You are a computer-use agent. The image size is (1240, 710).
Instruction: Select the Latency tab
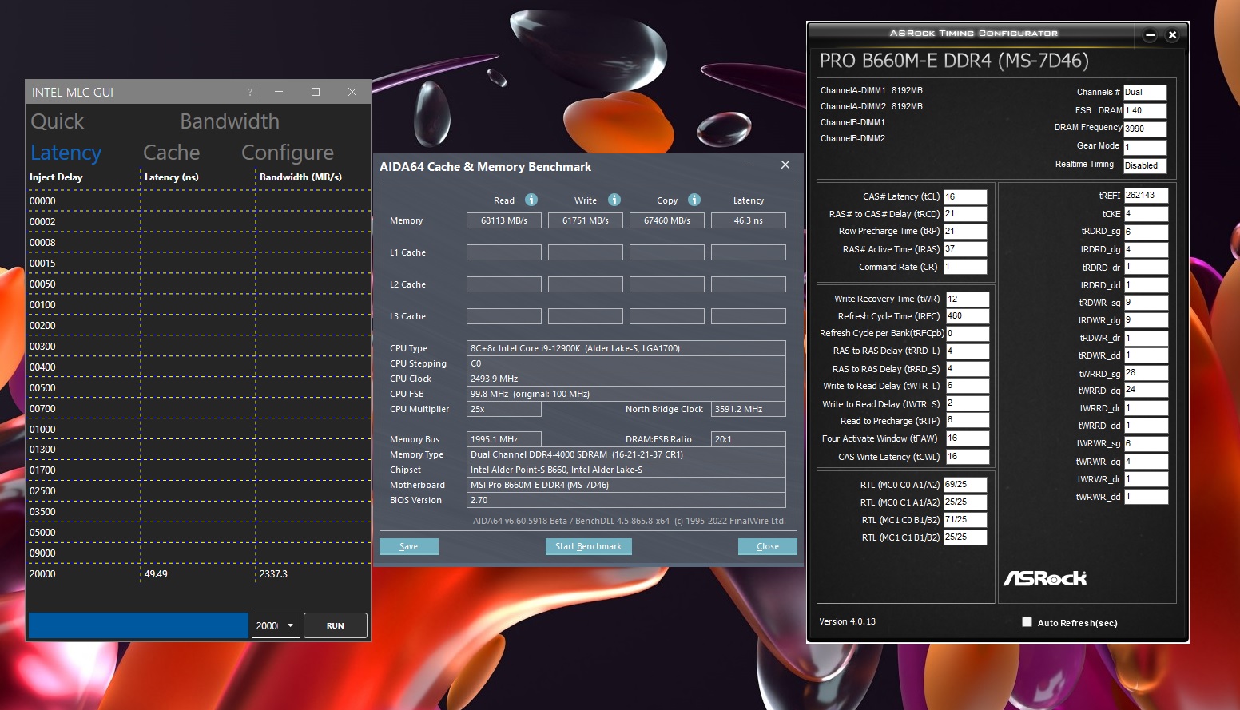click(66, 153)
